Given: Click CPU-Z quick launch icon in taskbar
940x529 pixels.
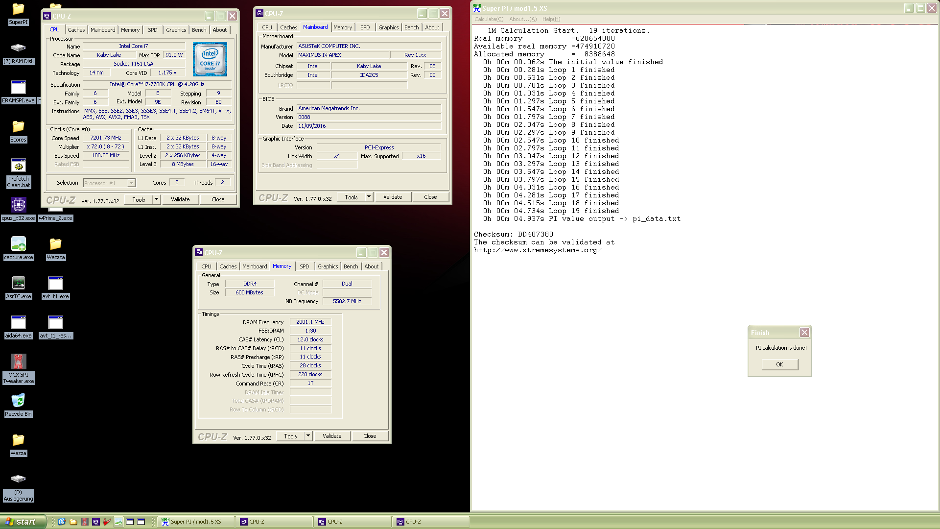Looking at the screenshot, I should [96, 522].
